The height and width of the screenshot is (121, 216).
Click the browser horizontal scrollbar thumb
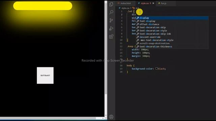tap(48, 118)
